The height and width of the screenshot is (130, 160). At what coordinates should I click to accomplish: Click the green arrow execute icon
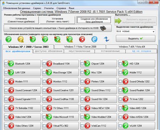coord(118,21)
